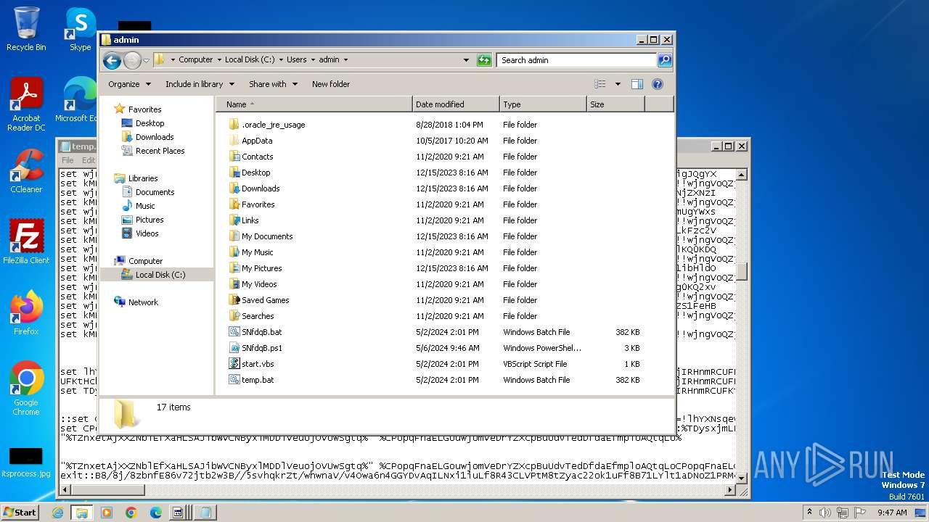Sort by the Name column header
Viewport: 929px width, 522px height.
314,104
